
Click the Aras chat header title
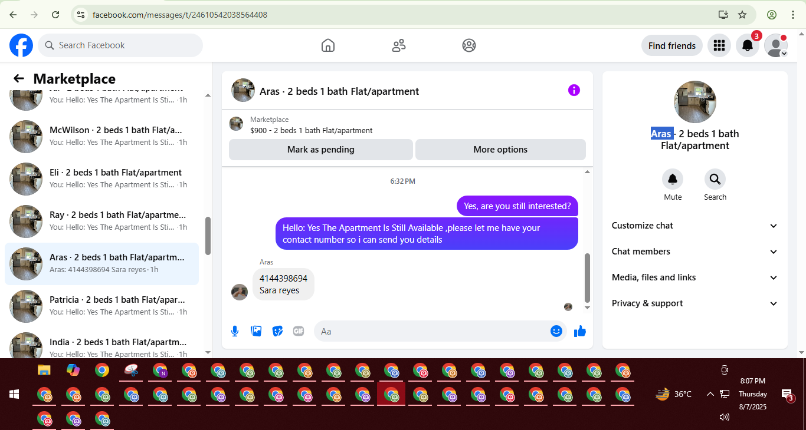tap(339, 91)
